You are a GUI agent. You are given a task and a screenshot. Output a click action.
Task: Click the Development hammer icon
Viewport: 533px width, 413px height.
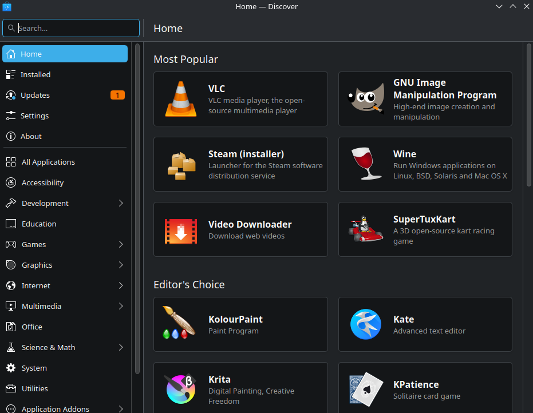tap(11, 203)
